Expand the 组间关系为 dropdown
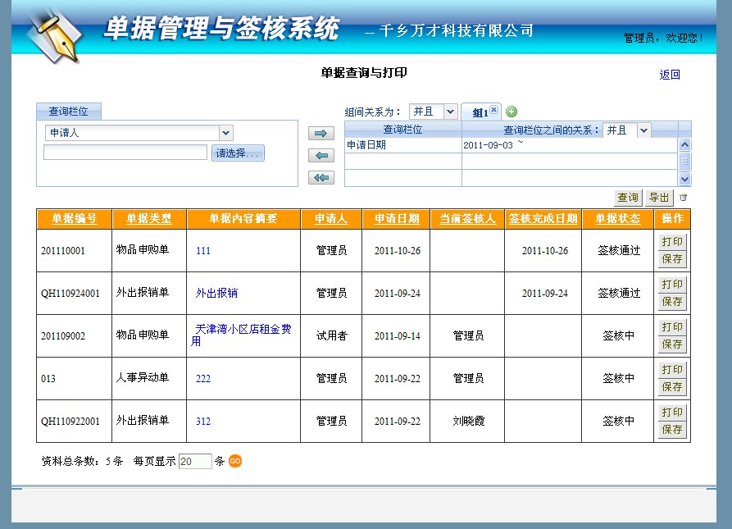The width and height of the screenshot is (732, 529). pyautogui.click(x=450, y=112)
